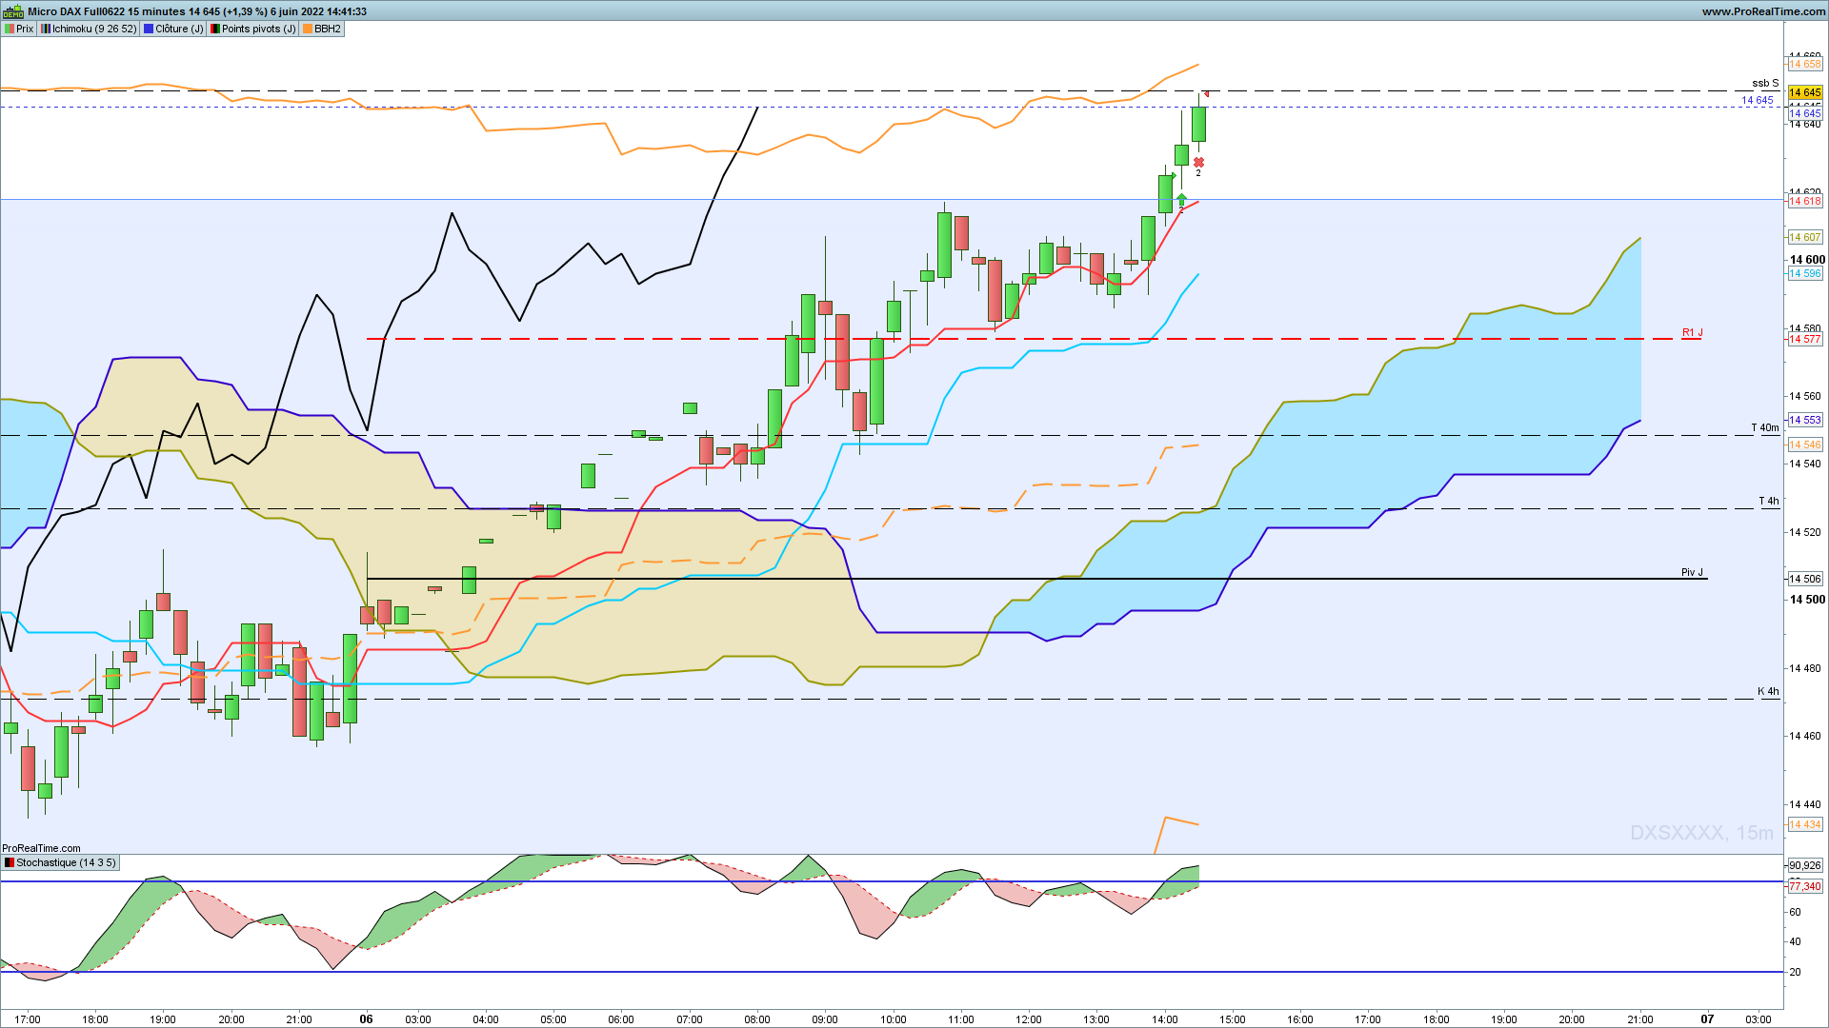Click the DEMO icon in the title bar

pos(12,11)
